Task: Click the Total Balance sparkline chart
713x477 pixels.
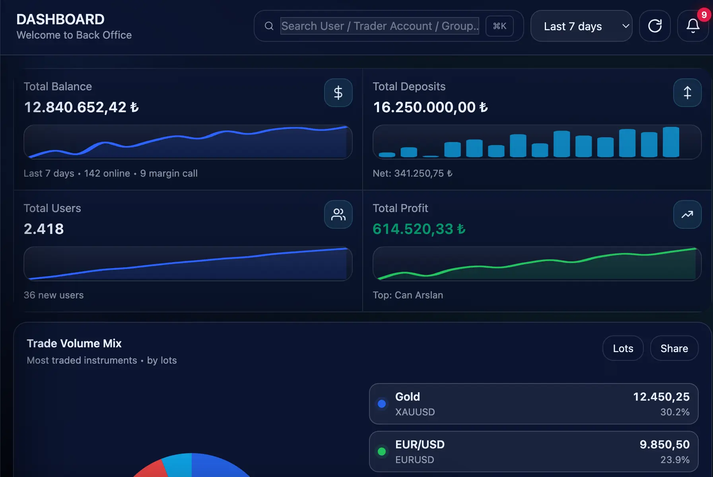Action: click(188, 142)
